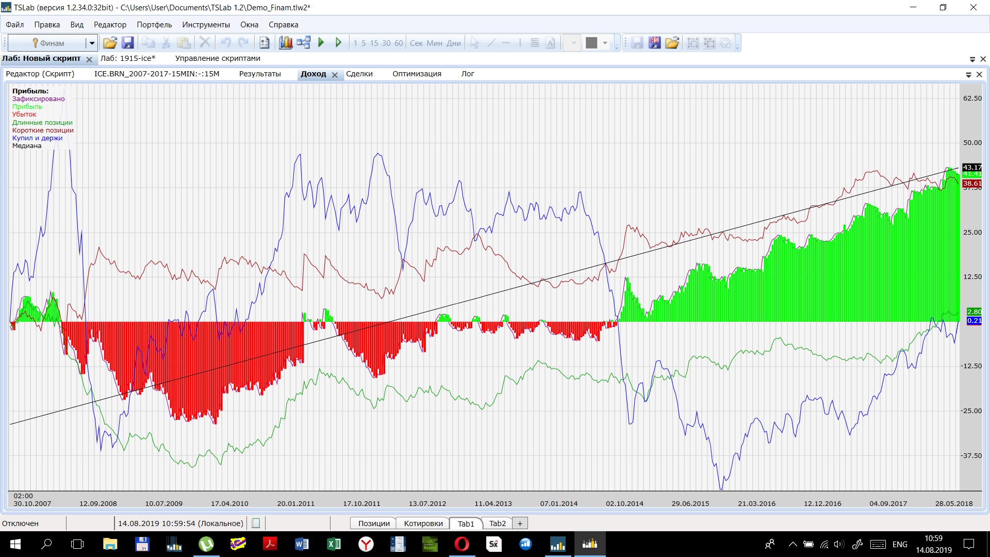This screenshot has width=990, height=557.
Task: Open TSLab bar chart taskbar icon
Action: (557, 544)
